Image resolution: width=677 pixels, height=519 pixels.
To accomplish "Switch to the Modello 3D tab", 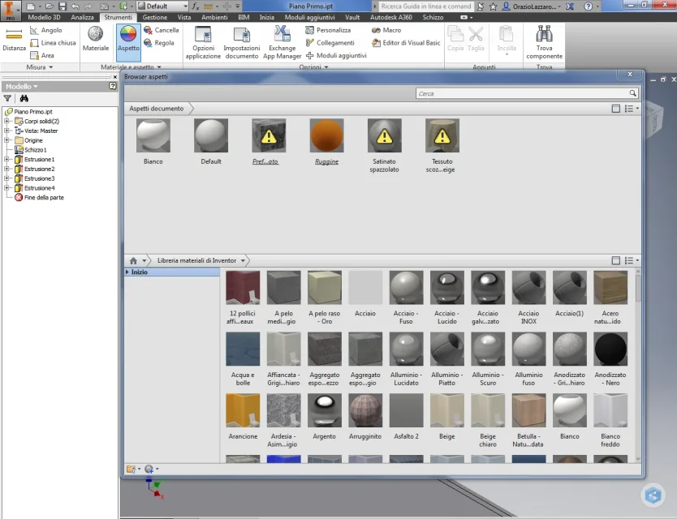I will [44, 17].
